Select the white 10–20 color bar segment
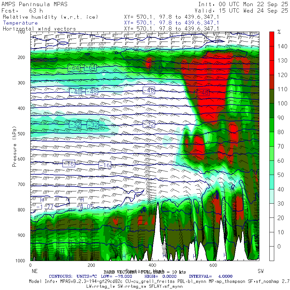This screenshot has width=290, height=290. tap(272, 225)
